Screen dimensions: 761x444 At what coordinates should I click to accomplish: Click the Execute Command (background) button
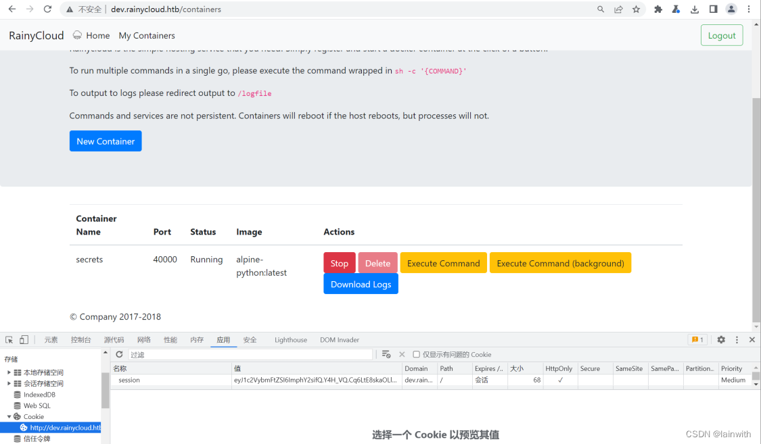tap(560, 263)
